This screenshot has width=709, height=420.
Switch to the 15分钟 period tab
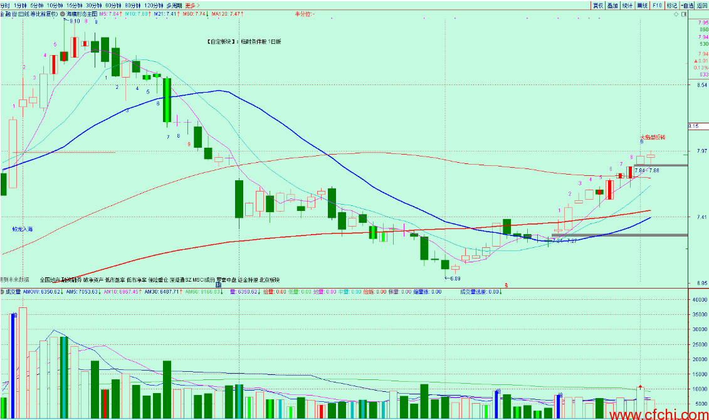pyautogui.click(x=74, y=6)
